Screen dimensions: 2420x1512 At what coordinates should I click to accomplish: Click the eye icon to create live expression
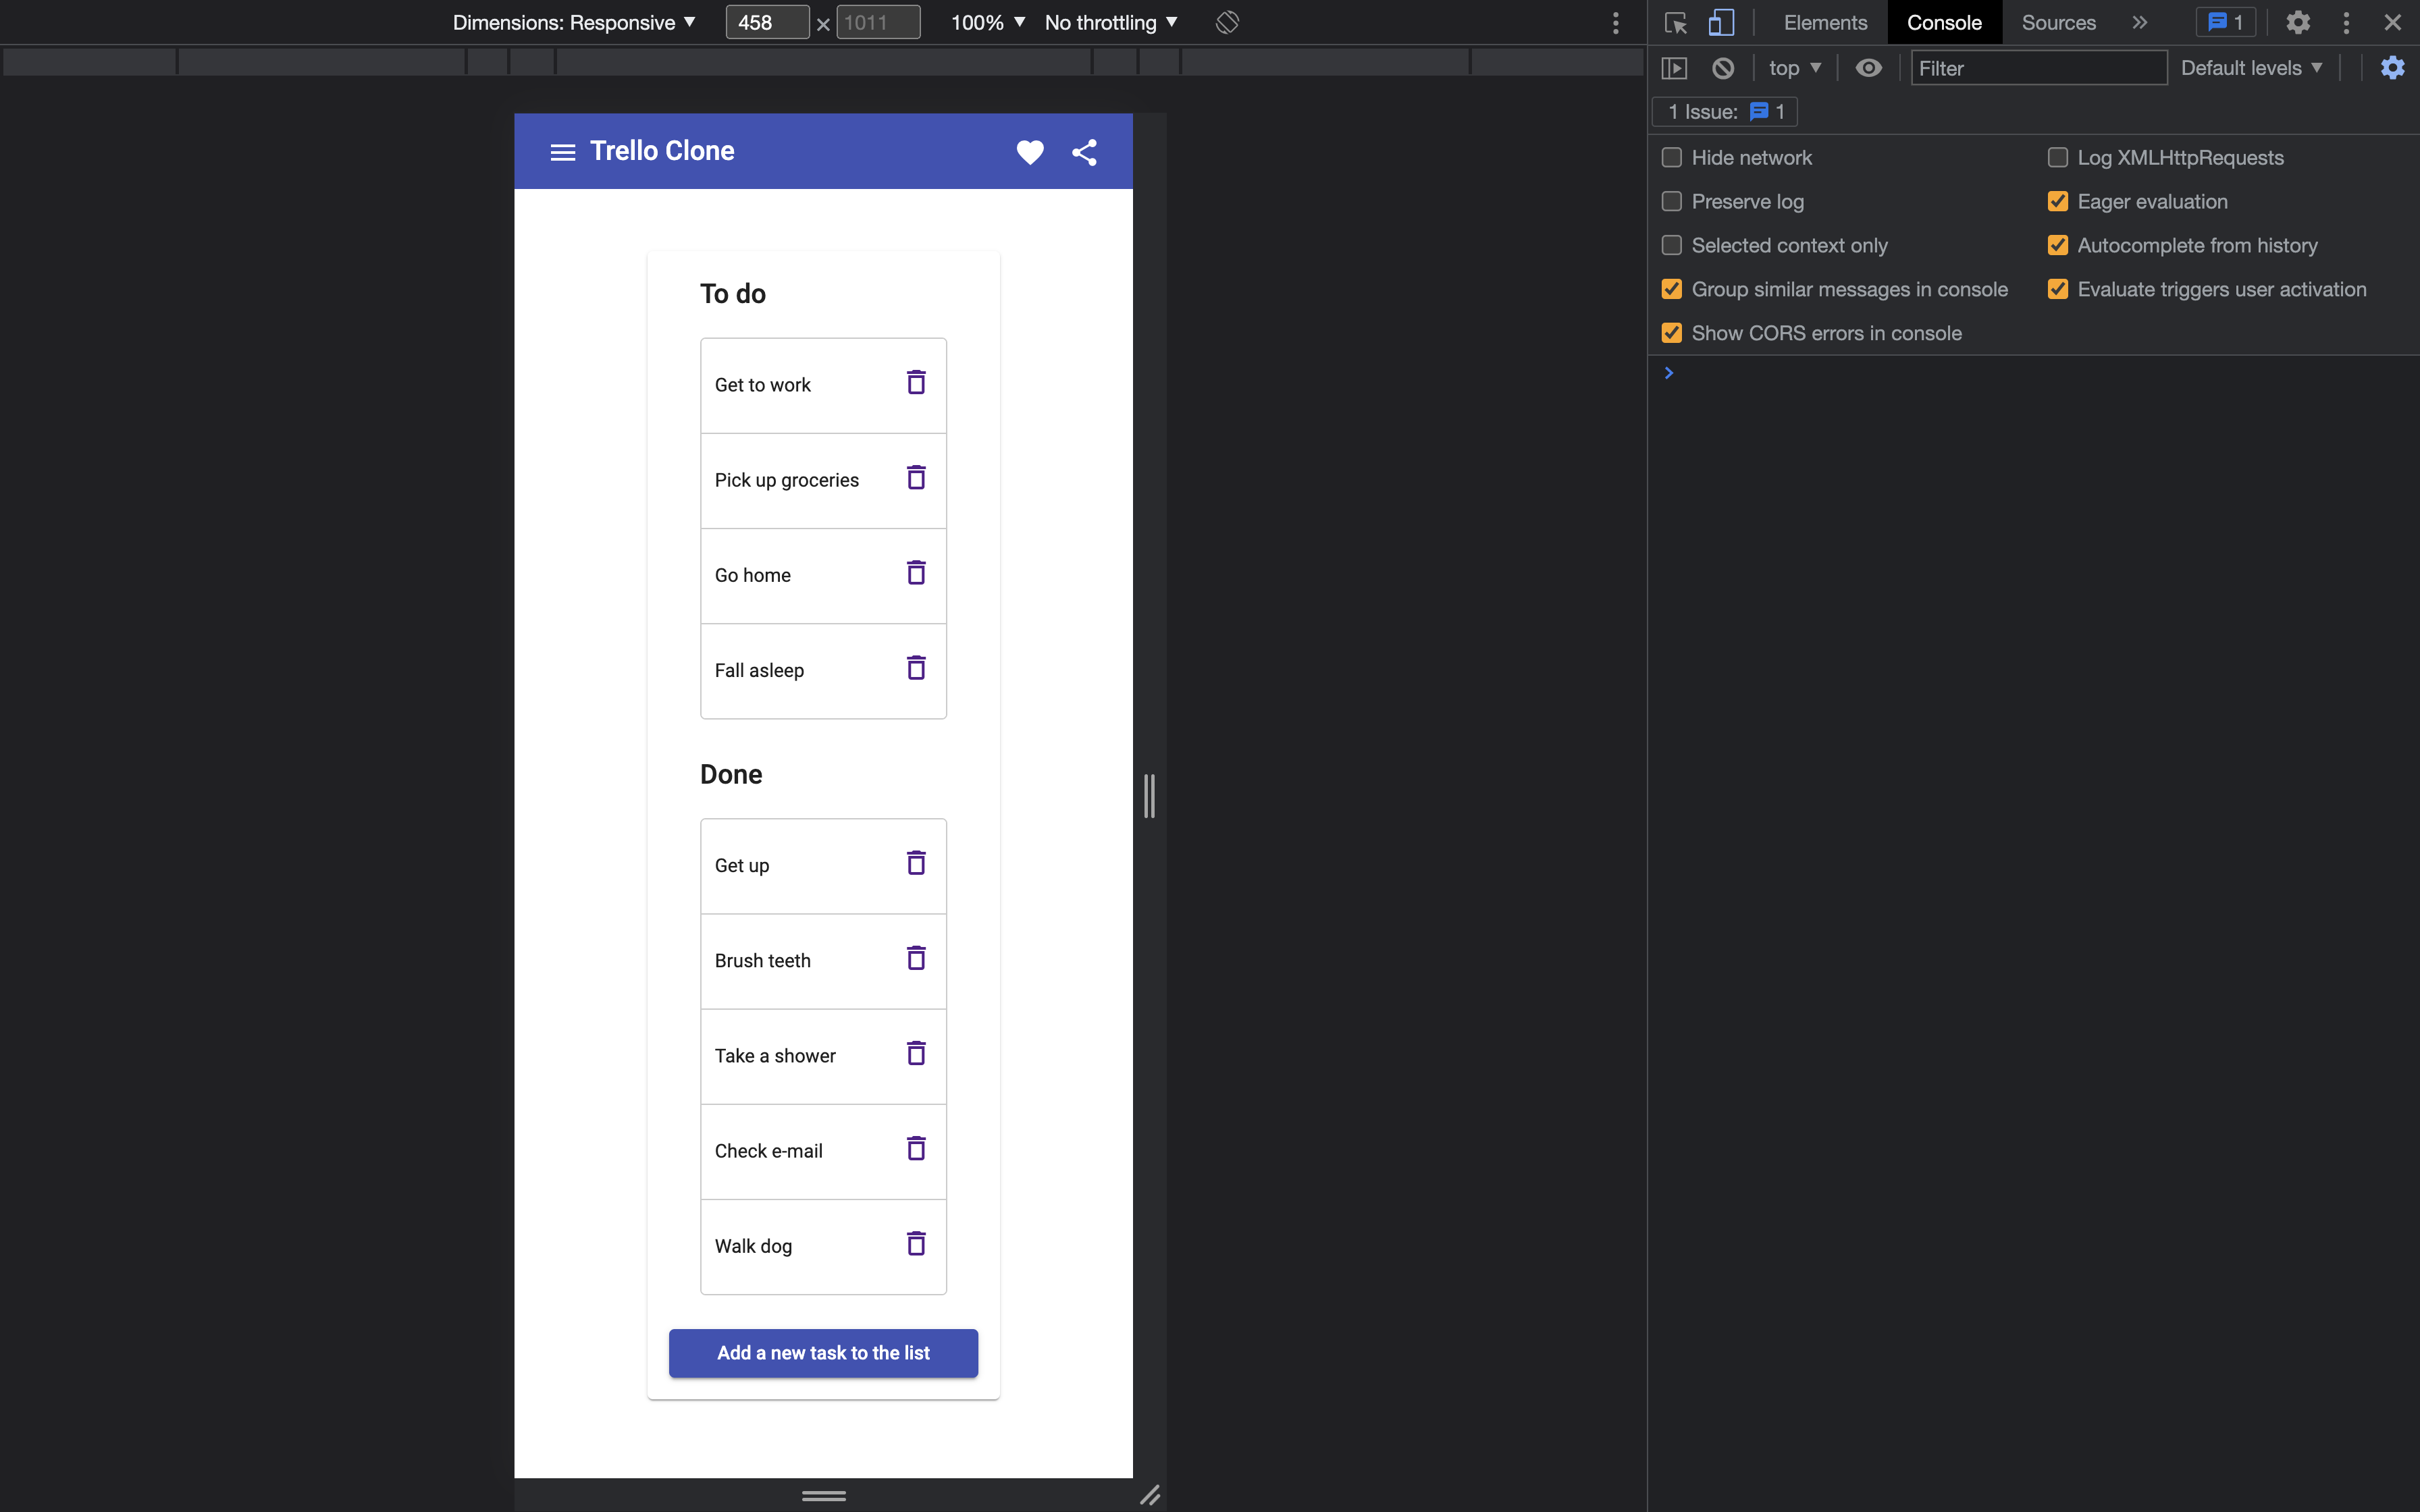pyautogui.click(x=1868, y=67)
